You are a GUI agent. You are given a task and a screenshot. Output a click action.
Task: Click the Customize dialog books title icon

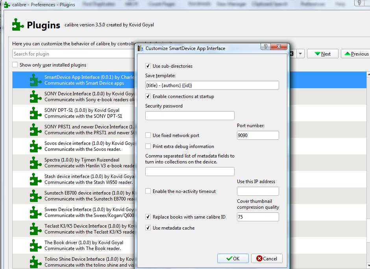[x=141, y=48]
